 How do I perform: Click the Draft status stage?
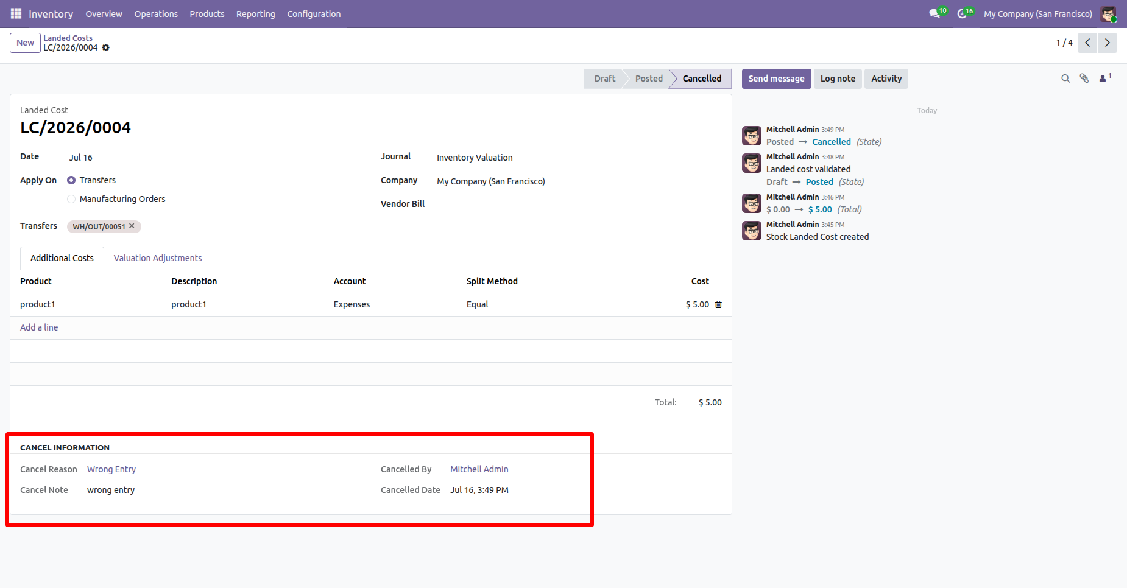(x=605, y=79)
